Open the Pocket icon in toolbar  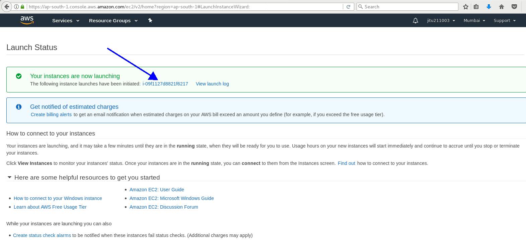coord(514,7)
